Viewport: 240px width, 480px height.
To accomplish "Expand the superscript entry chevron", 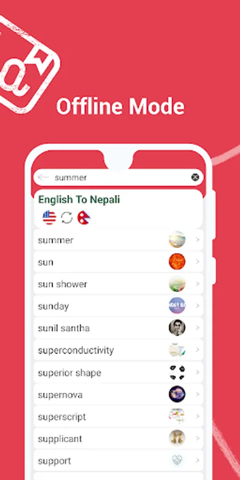I will pyautogui.click(x=198, y=417).
